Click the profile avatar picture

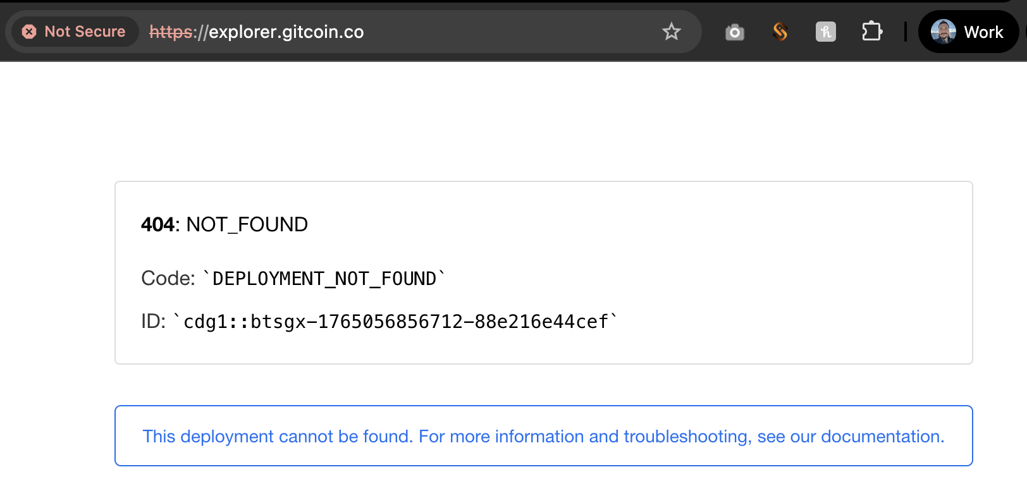click(x=943, y=32)
